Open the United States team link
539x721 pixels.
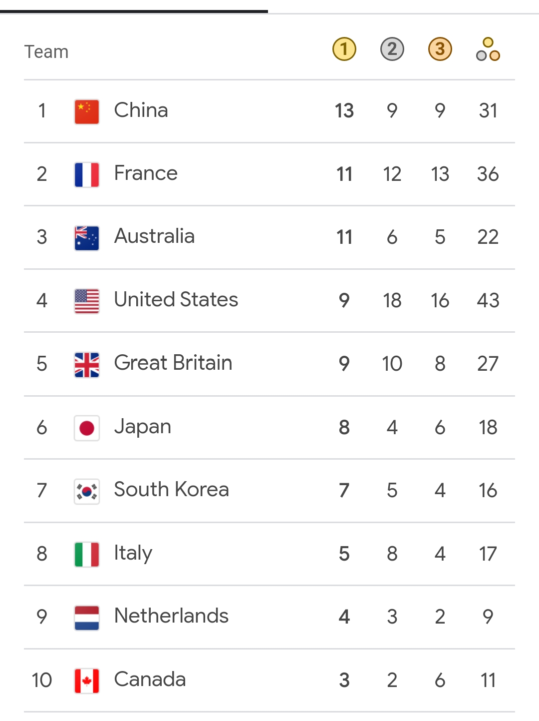point(176,300)
